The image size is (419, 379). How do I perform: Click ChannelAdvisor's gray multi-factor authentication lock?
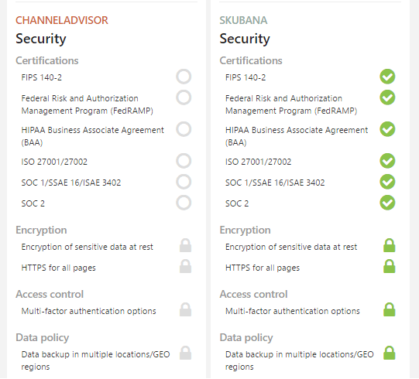[185, 309]
